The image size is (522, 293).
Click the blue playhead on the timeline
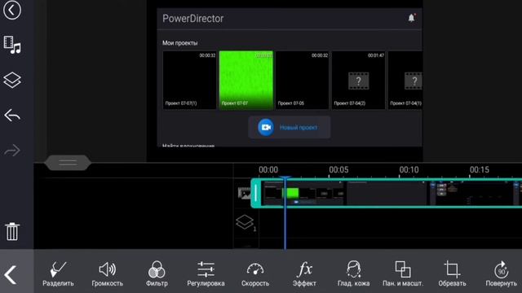coord(285,212)
